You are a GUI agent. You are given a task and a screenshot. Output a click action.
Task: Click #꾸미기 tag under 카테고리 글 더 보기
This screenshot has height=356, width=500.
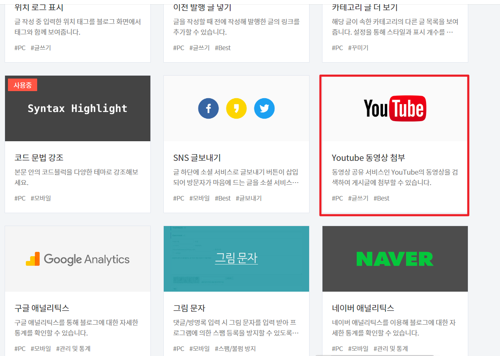(x=358, y=48)
